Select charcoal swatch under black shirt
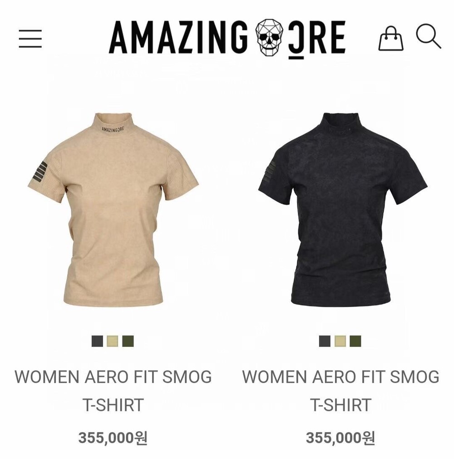 (x=325, y=341)
